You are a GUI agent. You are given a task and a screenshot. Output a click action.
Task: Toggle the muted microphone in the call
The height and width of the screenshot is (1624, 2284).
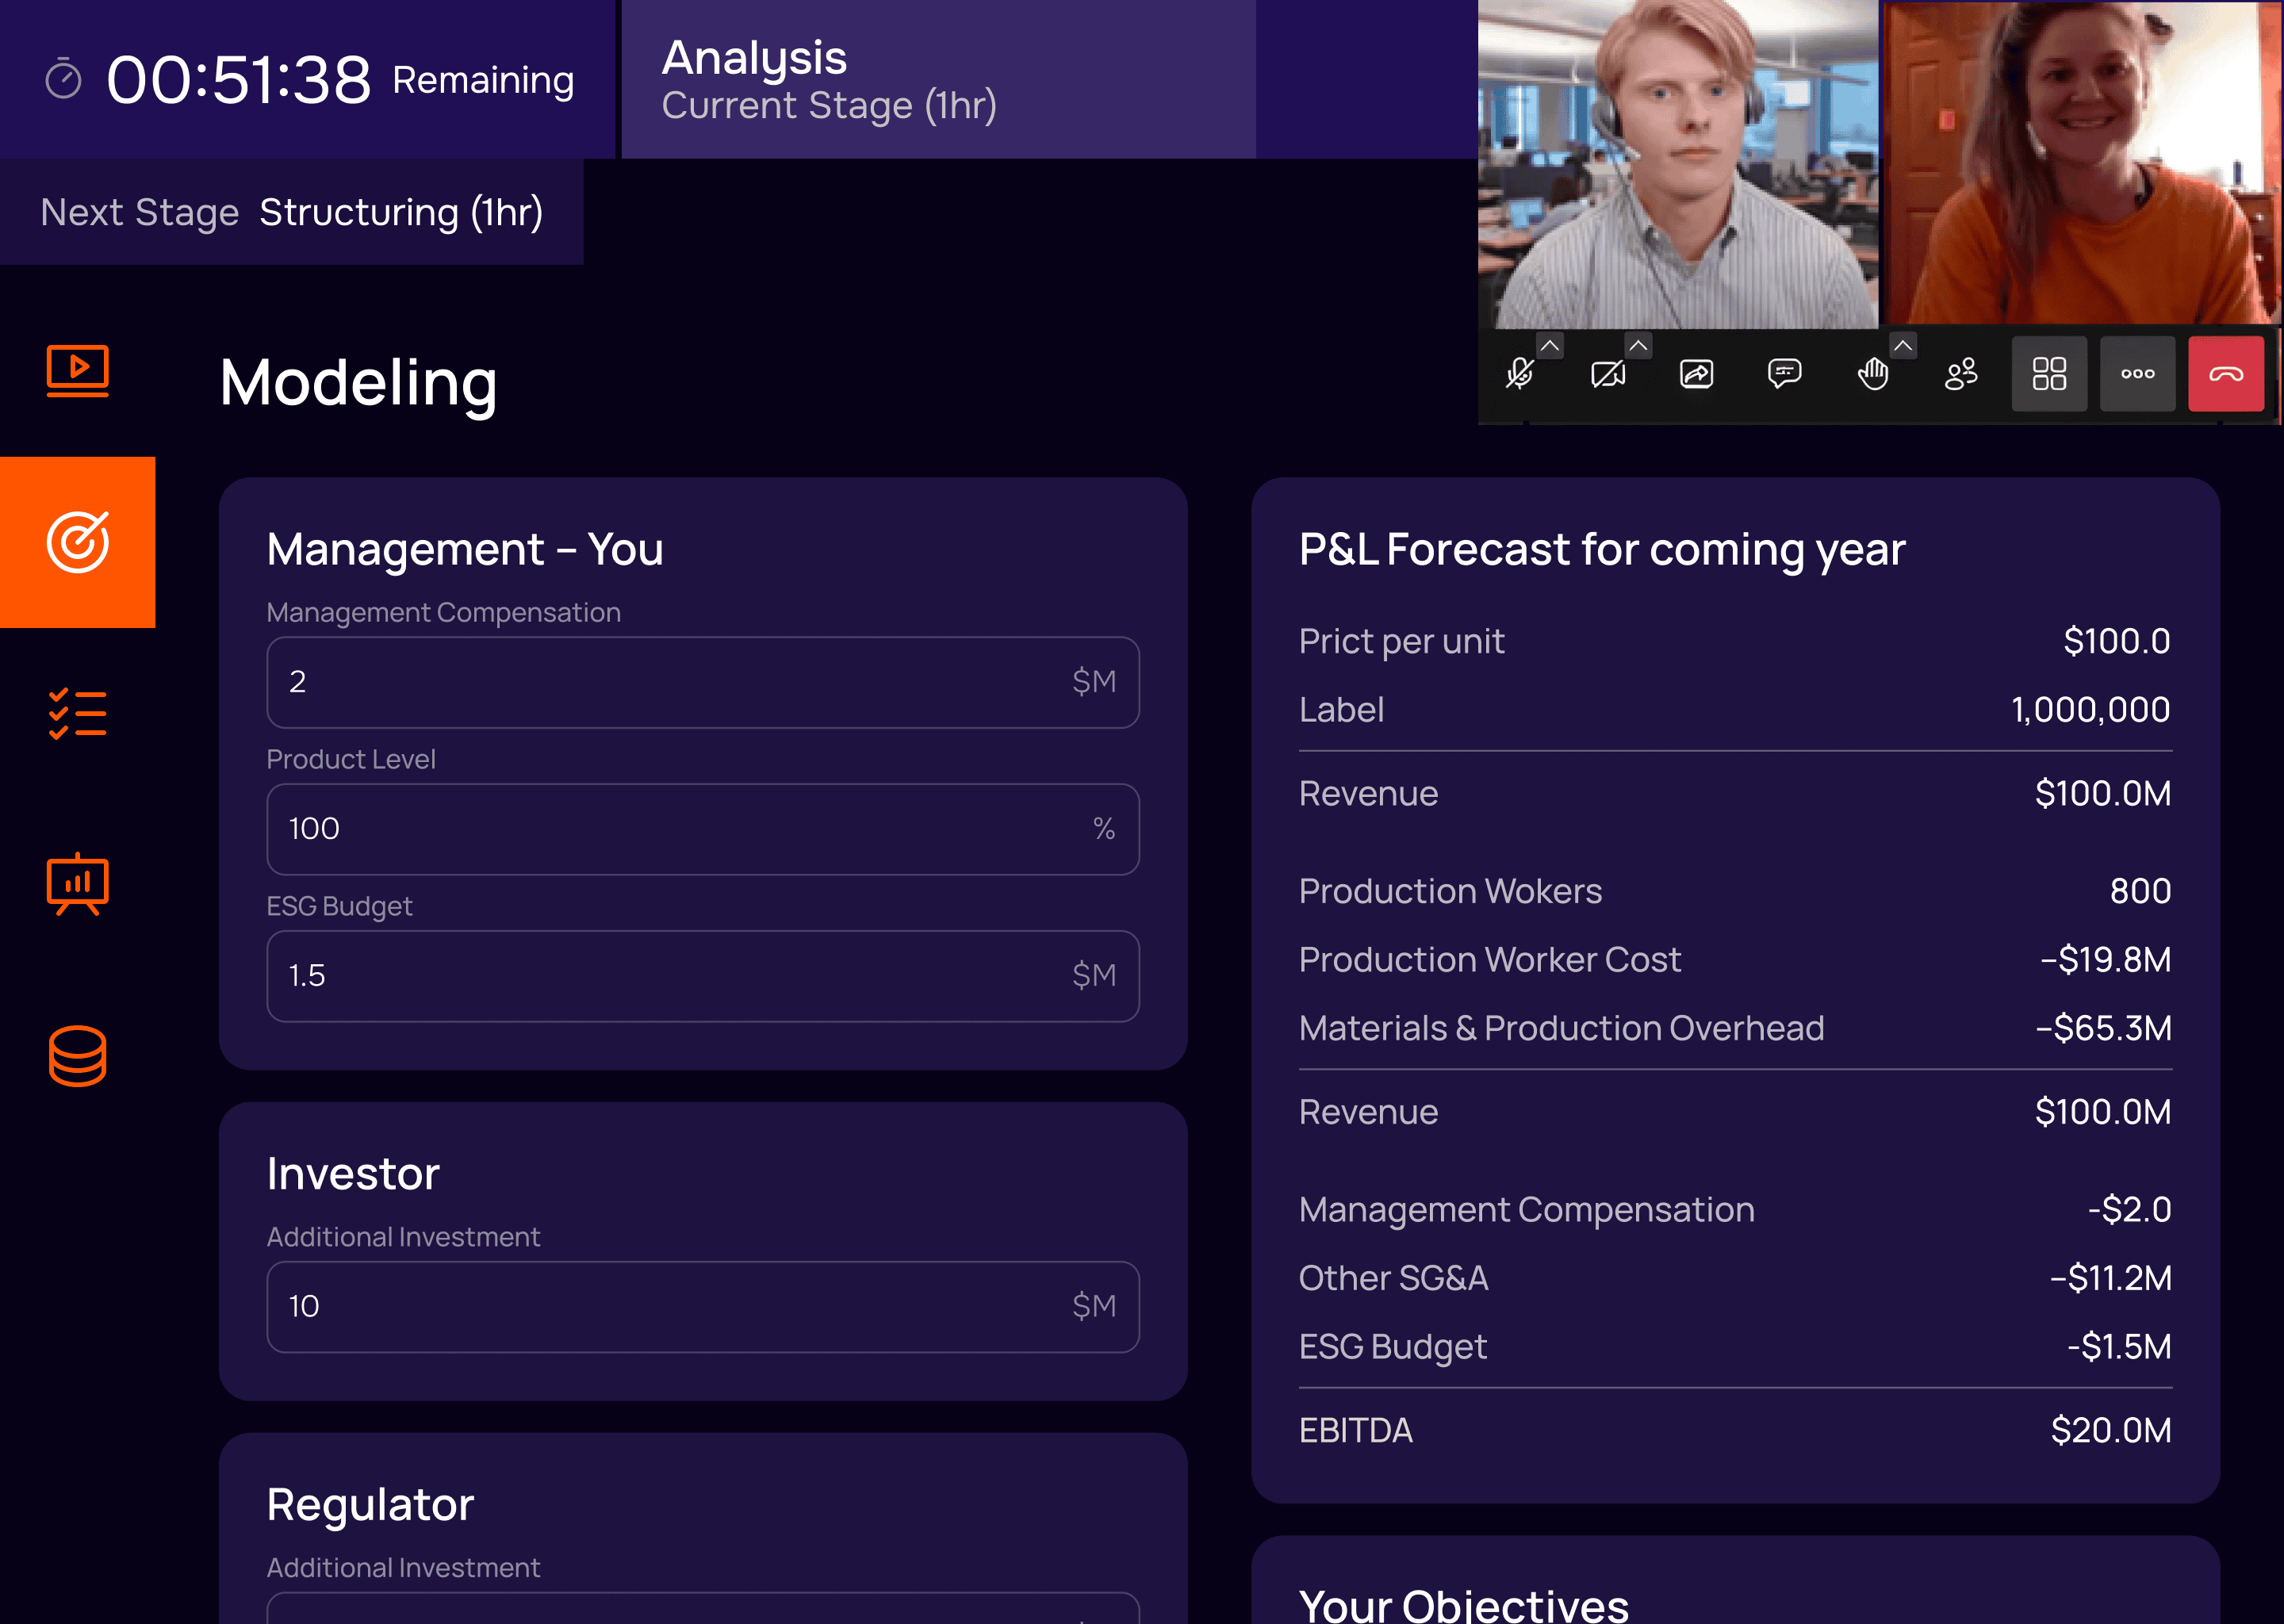1520,374
